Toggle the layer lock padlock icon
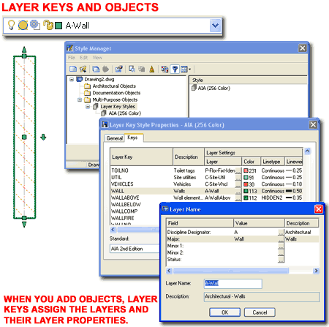This screenshot has width=329, height=327. pyautogui.click(x=48, y=25)
